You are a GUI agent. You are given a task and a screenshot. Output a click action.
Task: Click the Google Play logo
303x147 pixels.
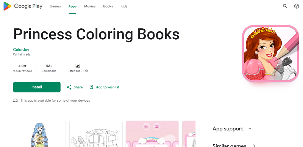[23, 6]
